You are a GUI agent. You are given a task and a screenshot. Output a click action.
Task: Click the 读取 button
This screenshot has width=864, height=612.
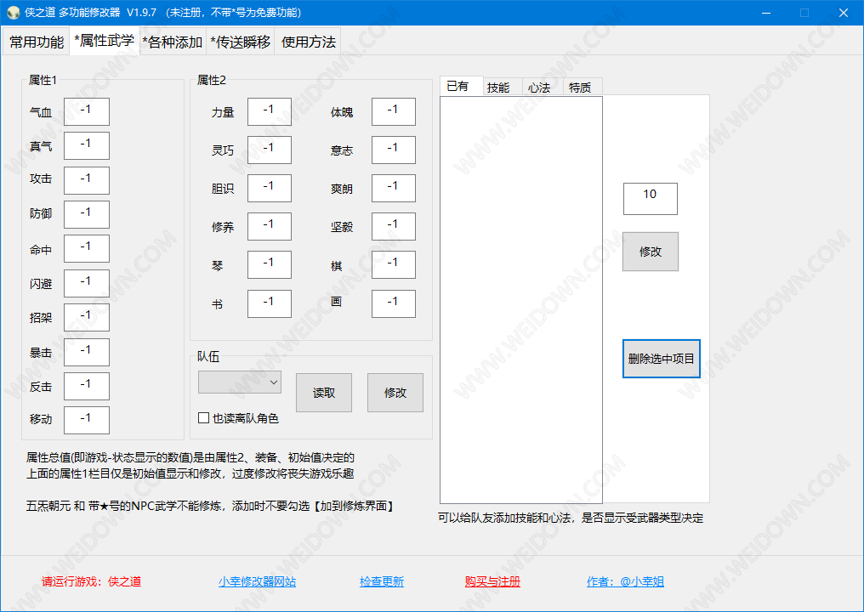[x=324, y=393]
